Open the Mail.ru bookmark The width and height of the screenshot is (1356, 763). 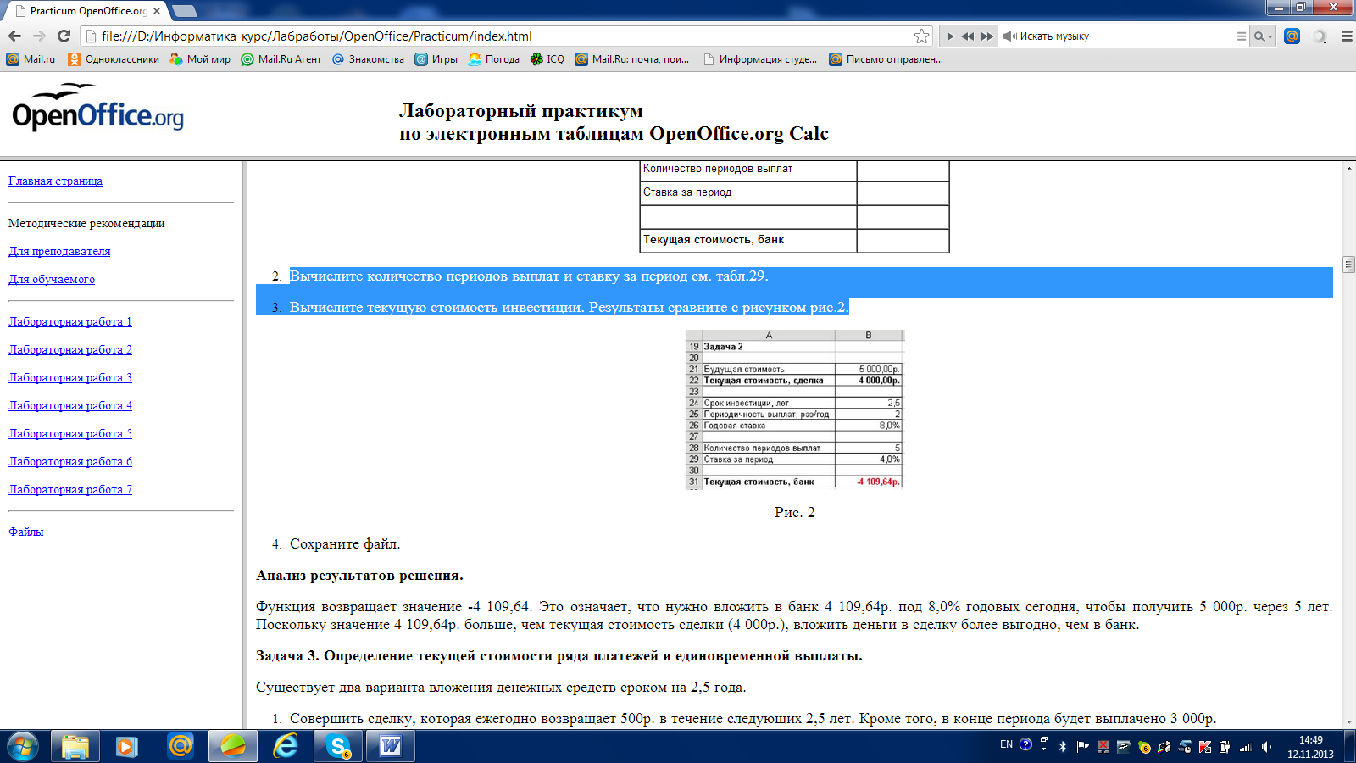point(31,59)
